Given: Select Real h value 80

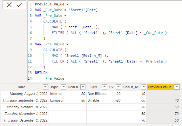Looking at the screenshot, I should coord(77,100).
